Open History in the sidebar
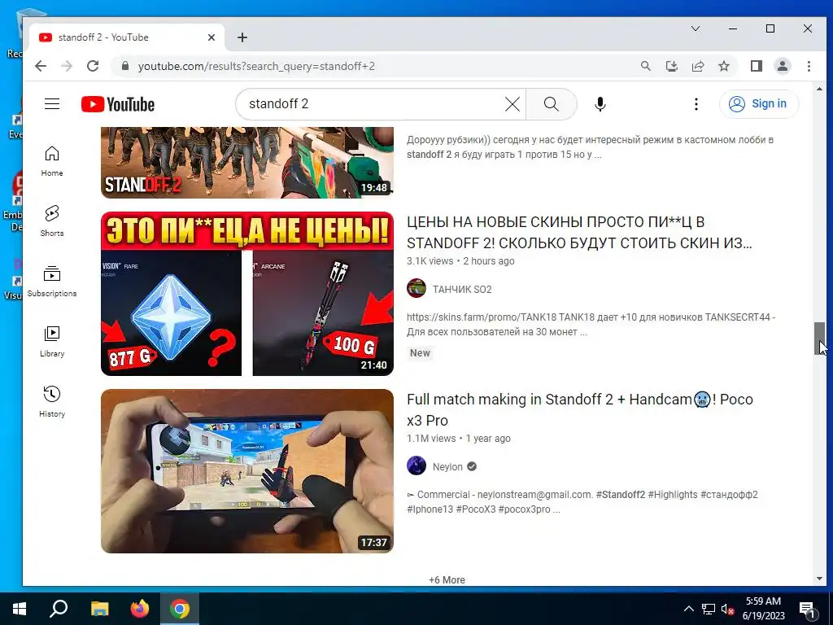 pyautogui.click(x=51, y=402)
